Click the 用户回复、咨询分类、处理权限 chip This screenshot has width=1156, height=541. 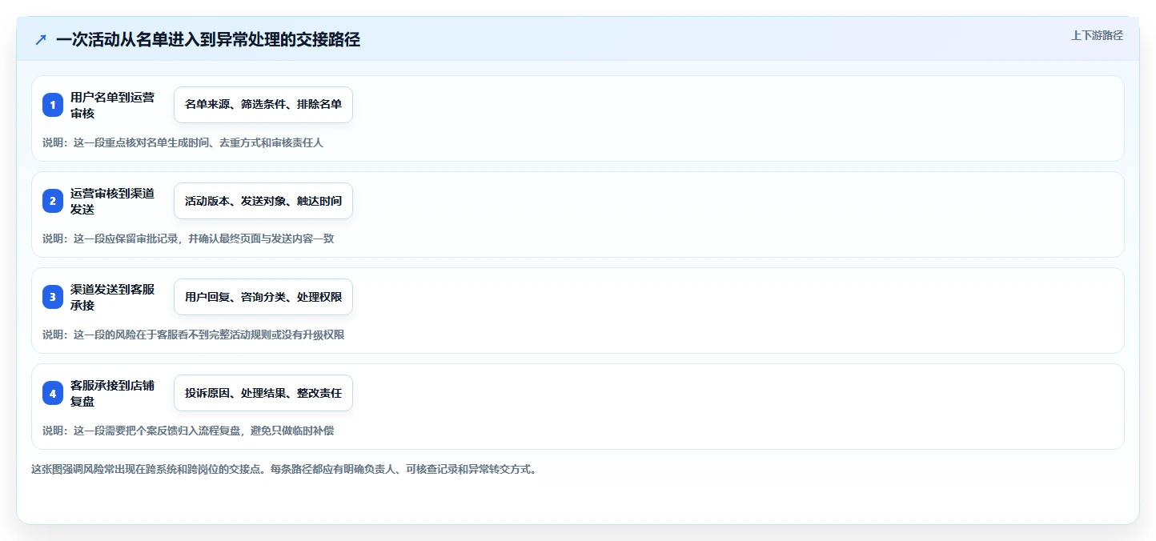click(263, 297)
